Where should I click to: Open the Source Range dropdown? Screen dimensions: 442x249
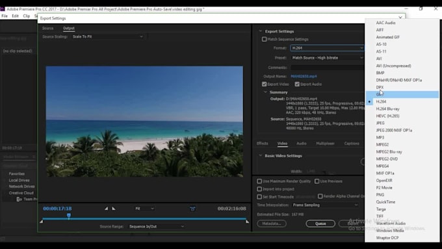click(157, 226)
